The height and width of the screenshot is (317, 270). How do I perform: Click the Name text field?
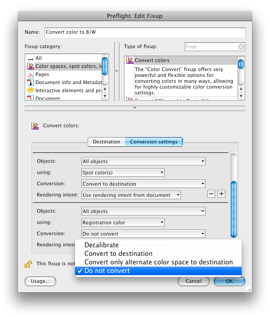[x=145, y=32]
